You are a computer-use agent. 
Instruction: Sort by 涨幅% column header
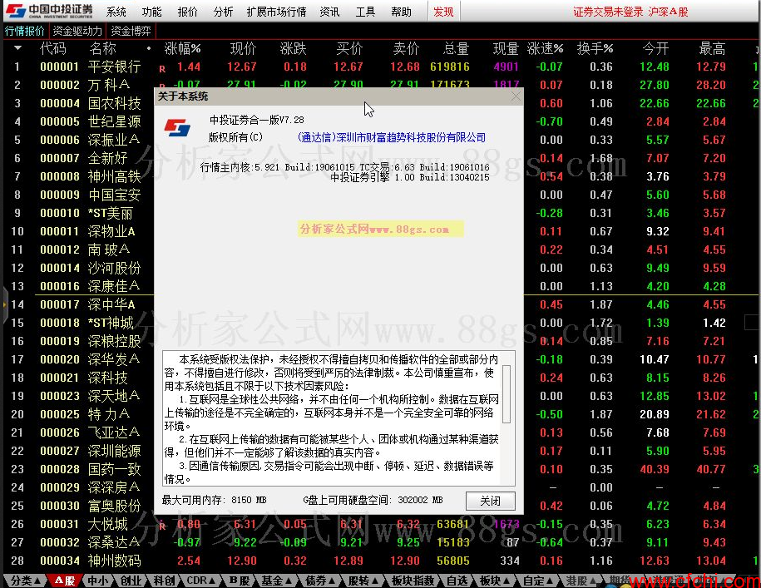coord(182,48)
